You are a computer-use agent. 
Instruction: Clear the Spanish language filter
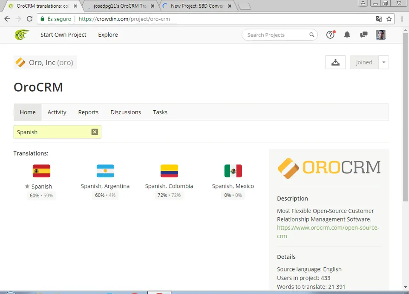point(95,132)
